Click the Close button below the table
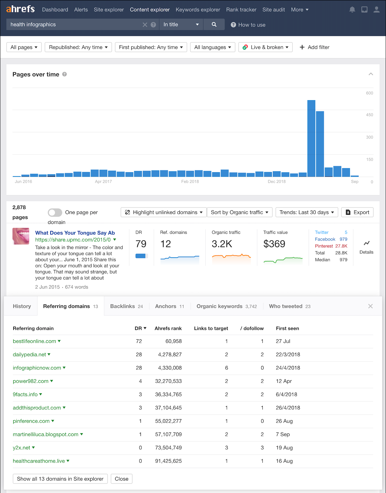This screenshot has width=386, height=493. [121, 479]
